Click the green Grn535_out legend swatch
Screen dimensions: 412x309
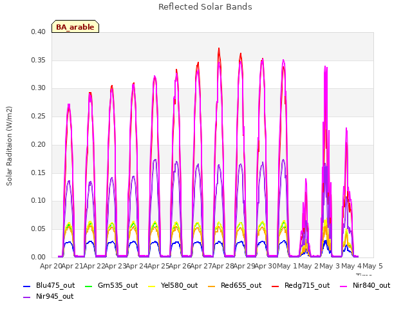tap(89, 286)
